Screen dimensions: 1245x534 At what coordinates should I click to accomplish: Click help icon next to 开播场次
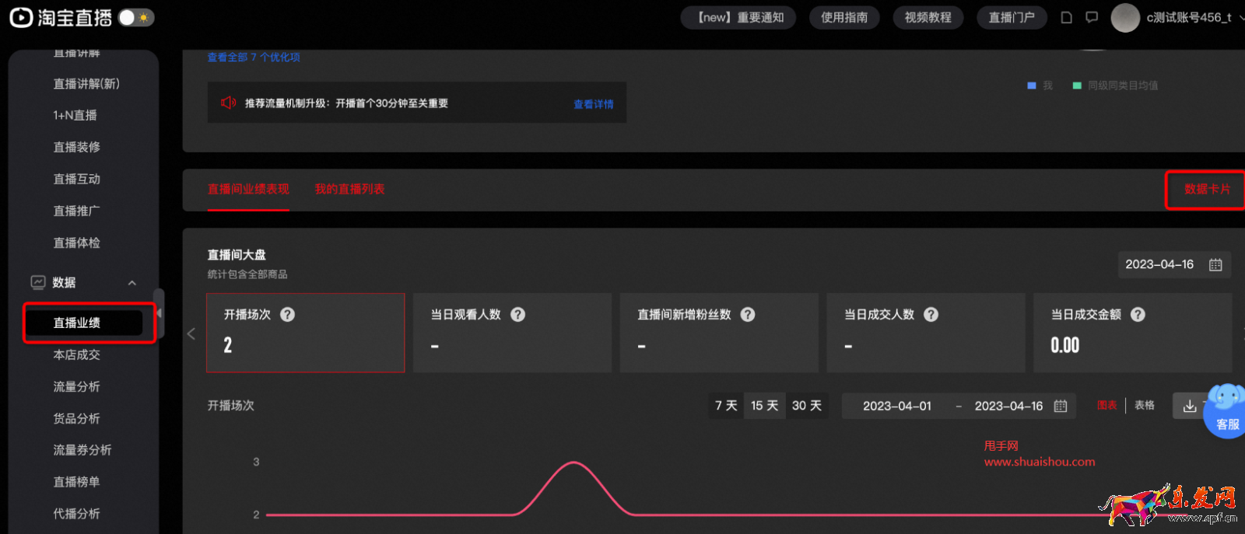[x=287, y=315]
